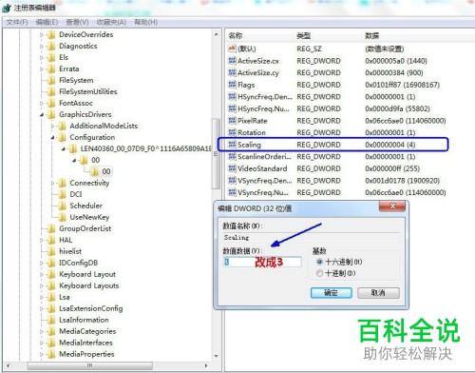Open the 收藏夹(A) menu
Viewport: 475px width, 373px height.
coord(111,22)
